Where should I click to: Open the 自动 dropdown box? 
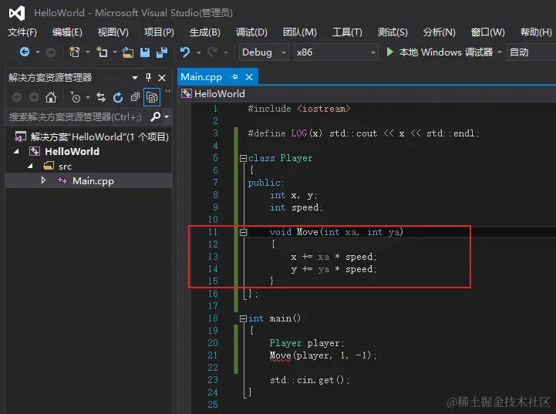click(x=531, y=52)
